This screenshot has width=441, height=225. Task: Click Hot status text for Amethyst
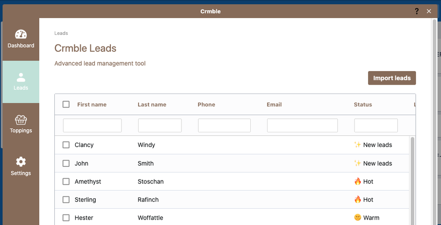click(x=368, y=182)
